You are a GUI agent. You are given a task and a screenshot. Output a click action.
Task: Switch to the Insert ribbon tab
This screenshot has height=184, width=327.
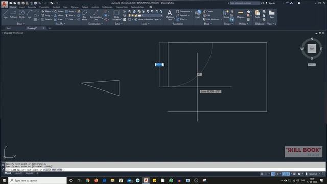click(22, 7)
